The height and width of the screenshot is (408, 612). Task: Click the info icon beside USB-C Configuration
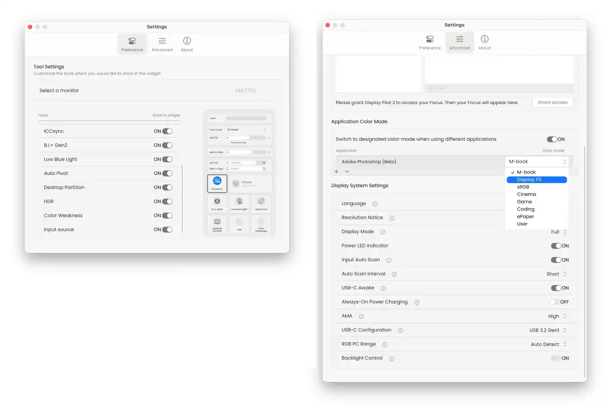[x=400, y=330]
